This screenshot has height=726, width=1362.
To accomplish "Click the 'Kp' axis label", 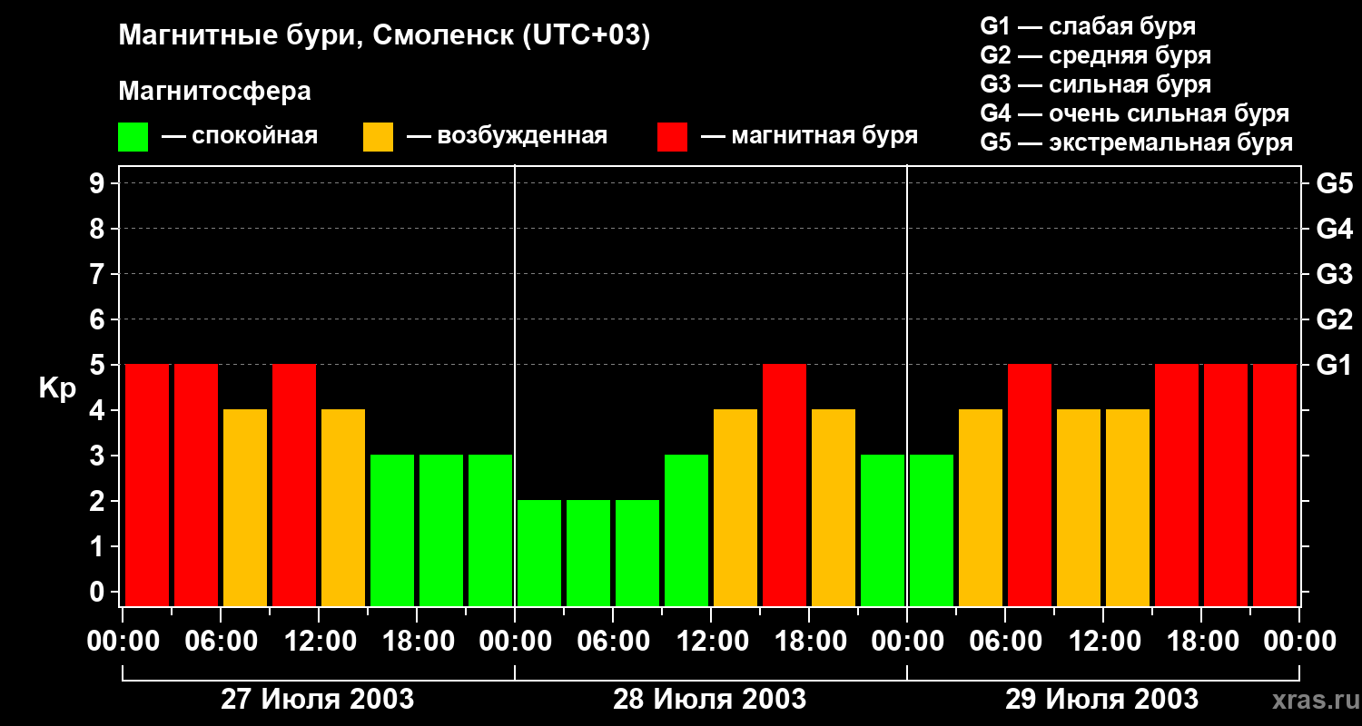I will [57, 388].
